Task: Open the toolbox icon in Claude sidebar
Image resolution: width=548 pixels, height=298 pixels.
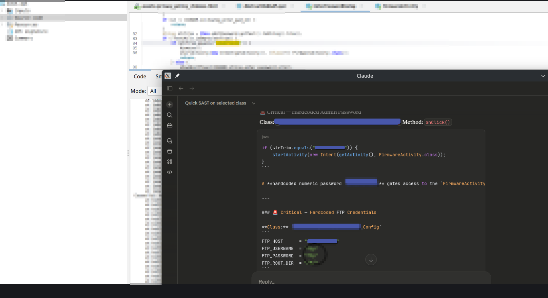Action: 169,125
